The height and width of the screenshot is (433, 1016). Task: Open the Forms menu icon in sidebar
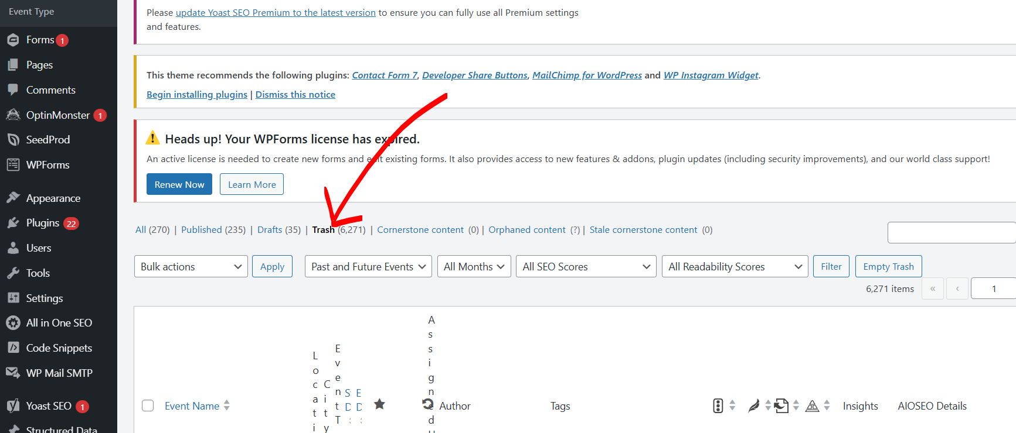click(x=13, y=40)
